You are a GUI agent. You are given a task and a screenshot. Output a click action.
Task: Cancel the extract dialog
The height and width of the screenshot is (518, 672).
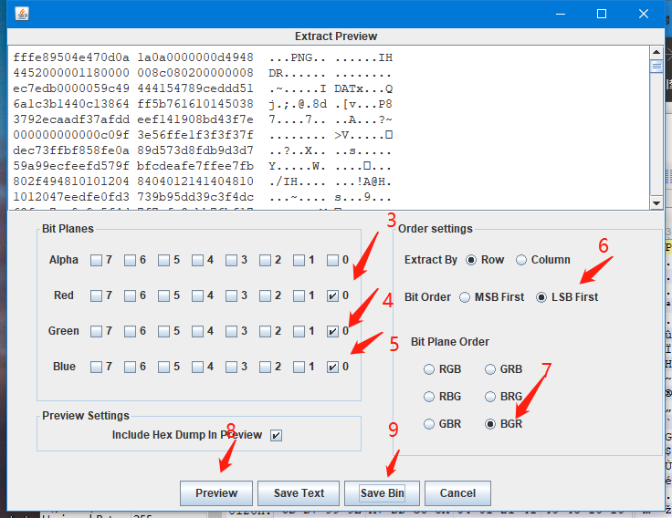pyautogui.click(x=457, y=493)
